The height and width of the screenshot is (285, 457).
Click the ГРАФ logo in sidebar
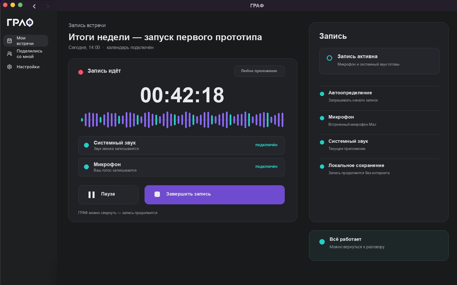tap(20, 22)
